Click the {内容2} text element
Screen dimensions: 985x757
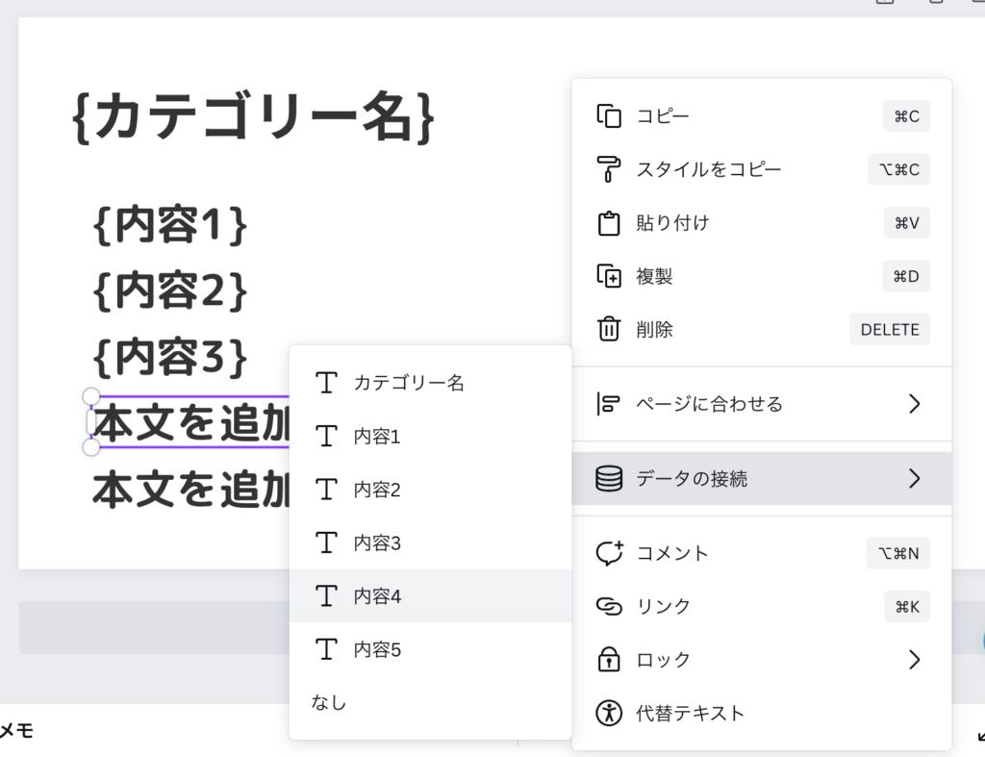point(170,290)
